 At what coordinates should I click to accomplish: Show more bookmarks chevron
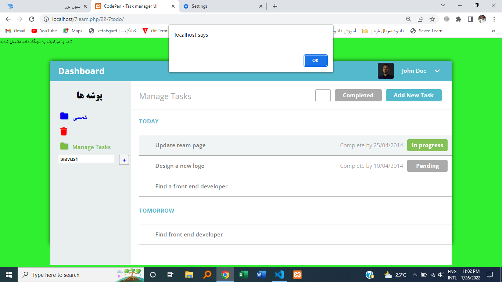pos(493,31)
